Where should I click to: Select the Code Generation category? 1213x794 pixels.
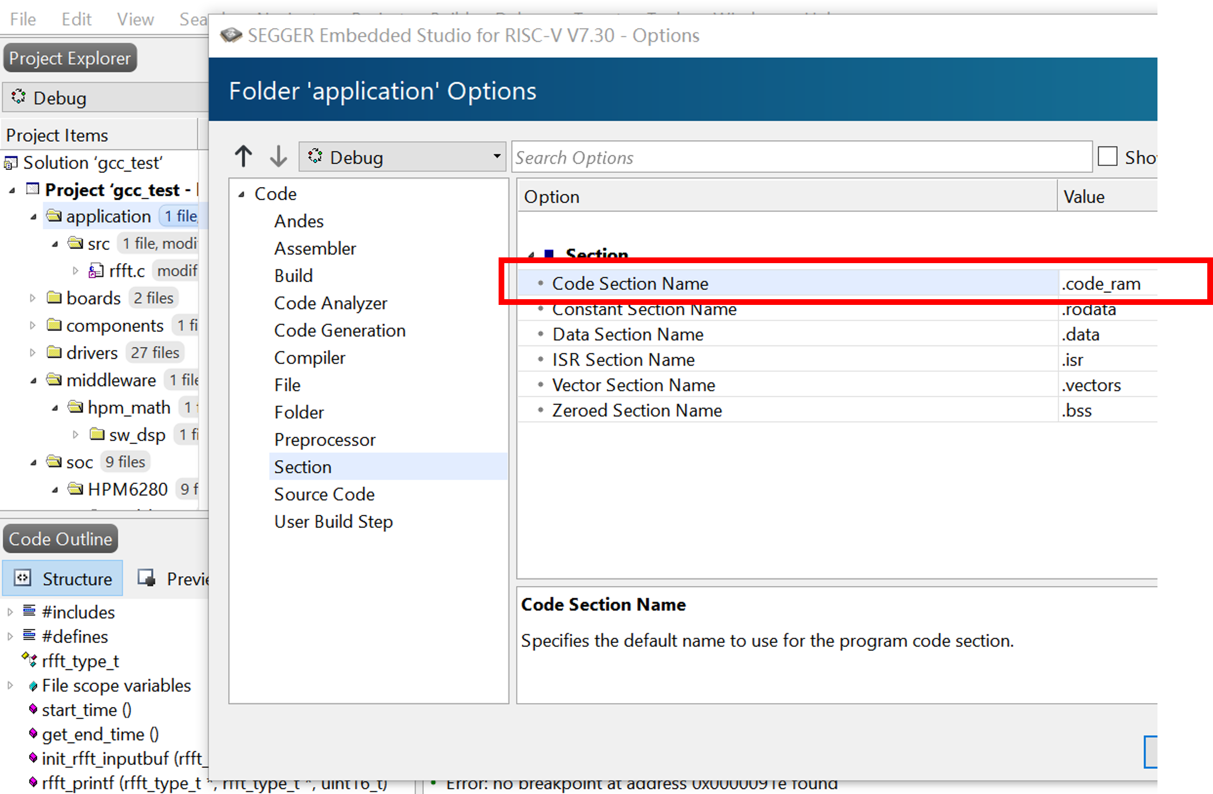coord(339,331)
